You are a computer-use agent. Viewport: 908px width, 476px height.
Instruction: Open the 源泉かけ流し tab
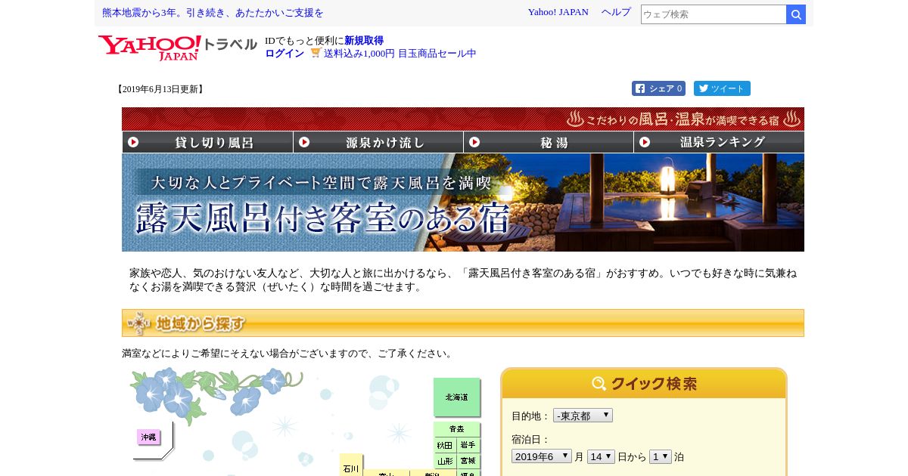378,142
